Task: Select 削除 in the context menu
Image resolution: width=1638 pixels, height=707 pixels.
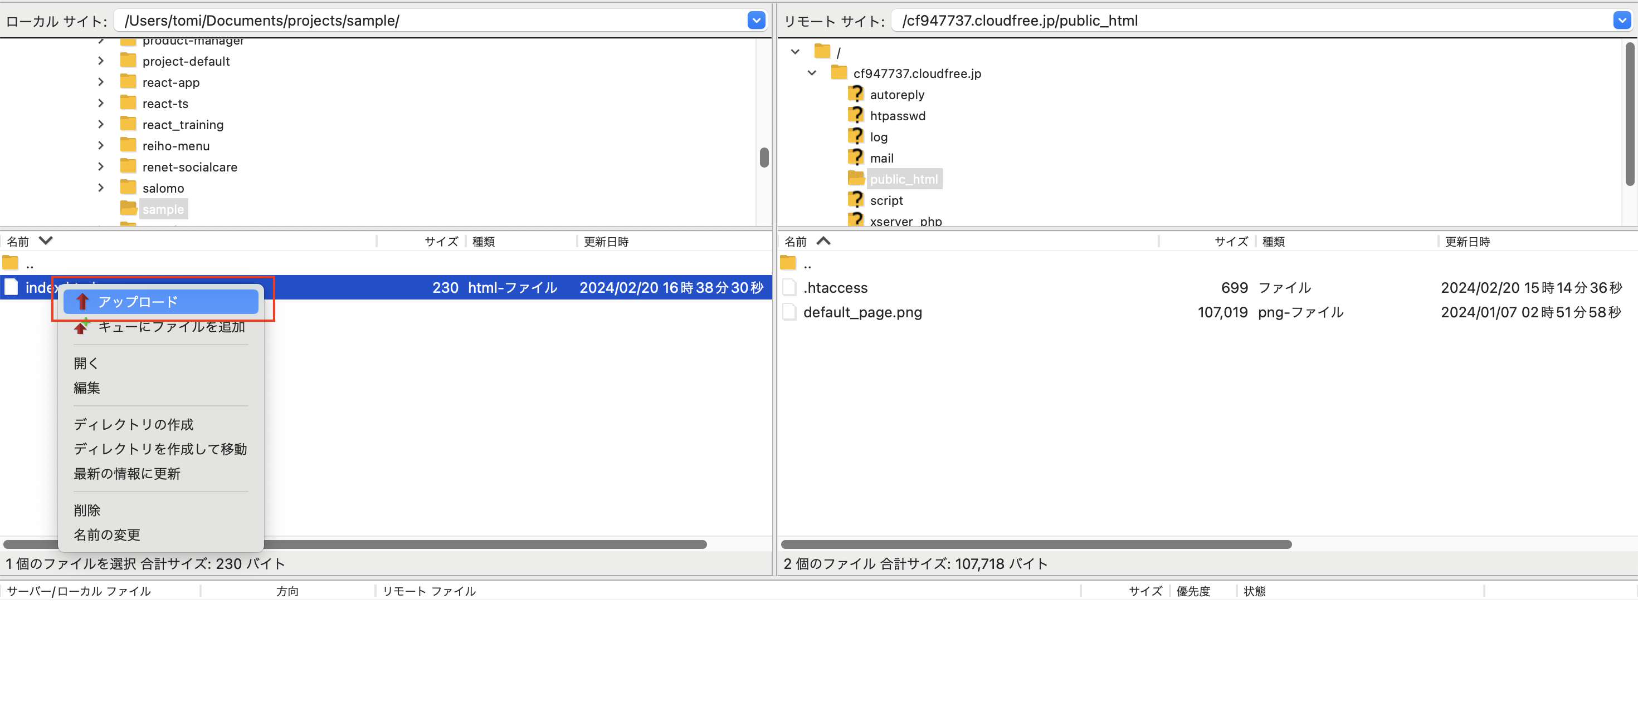Action: (x=87, y=510)
